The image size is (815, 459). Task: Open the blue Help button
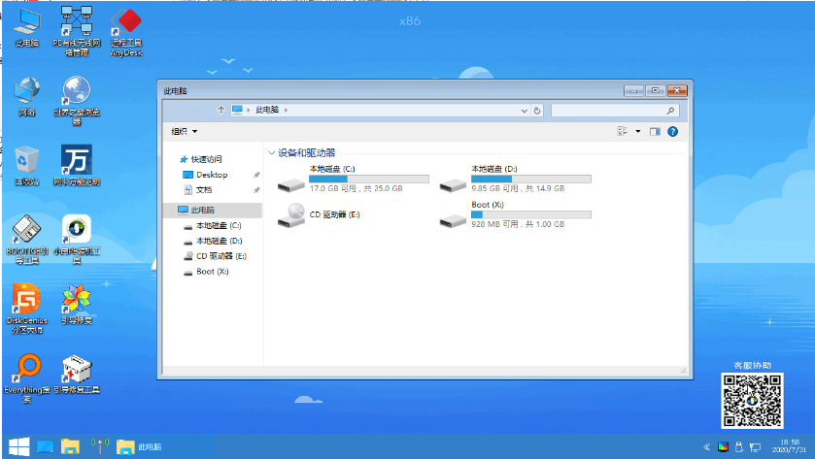click(672, 131)
